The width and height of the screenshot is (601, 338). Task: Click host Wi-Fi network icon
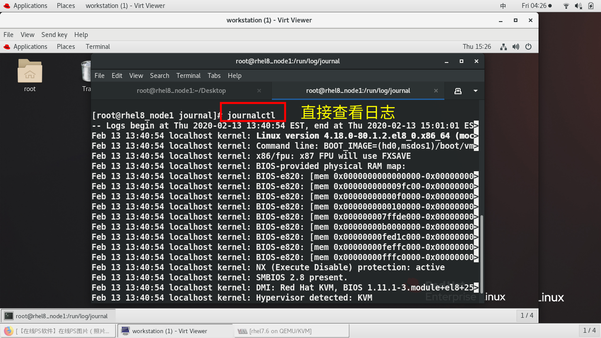(566, 6)
